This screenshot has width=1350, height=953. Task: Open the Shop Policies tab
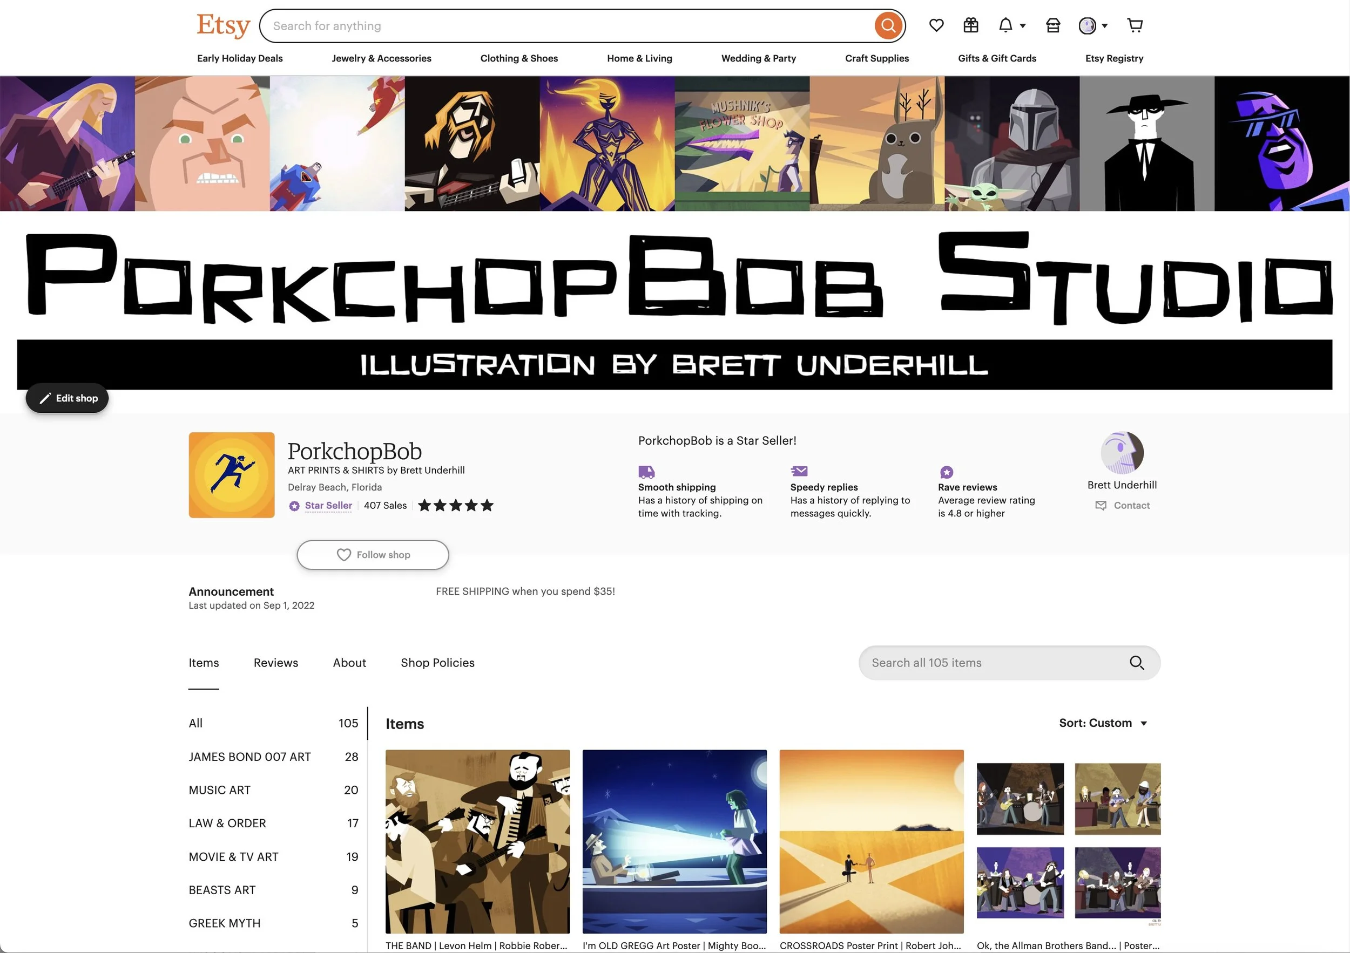437,663
